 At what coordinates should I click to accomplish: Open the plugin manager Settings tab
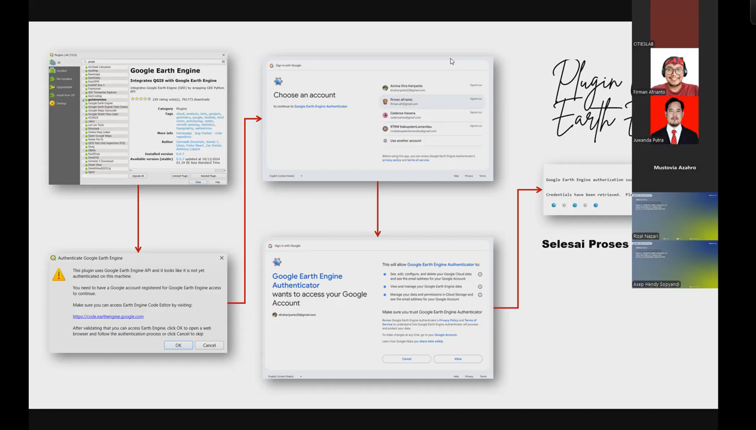point(64,103)
